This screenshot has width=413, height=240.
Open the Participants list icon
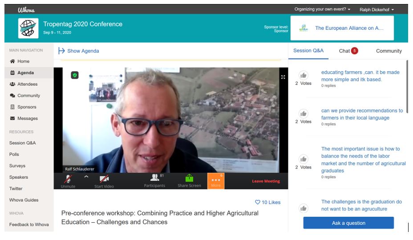(x=154, y=178)
